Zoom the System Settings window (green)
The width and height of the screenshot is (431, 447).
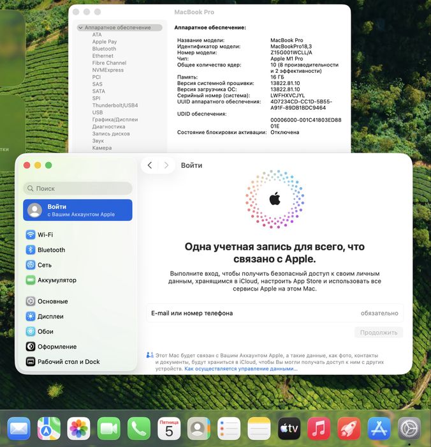point(48,165)
